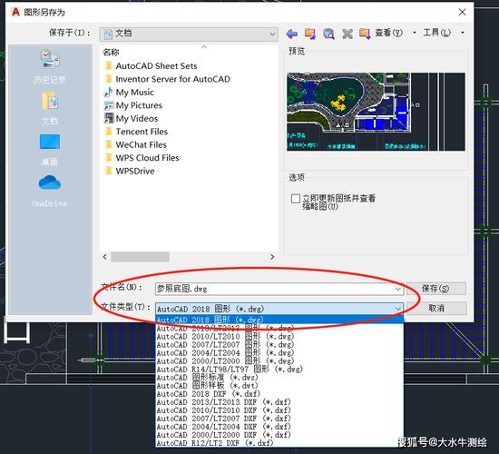Click the drawing preview thumbnail

(376, 112)
